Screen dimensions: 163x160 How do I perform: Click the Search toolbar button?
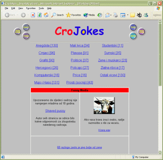click(x=57, y=15)
